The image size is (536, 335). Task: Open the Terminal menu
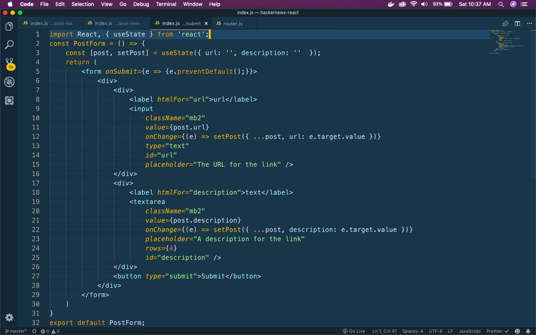[x=166, y=4]
